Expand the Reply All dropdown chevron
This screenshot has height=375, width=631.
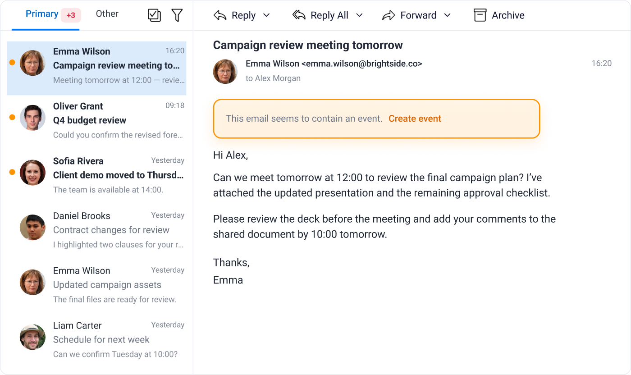[359, 15]
